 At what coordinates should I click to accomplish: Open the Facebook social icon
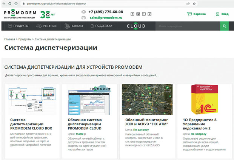tap(132, 14)
